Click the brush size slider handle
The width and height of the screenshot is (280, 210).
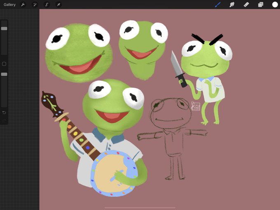[4, 28]
